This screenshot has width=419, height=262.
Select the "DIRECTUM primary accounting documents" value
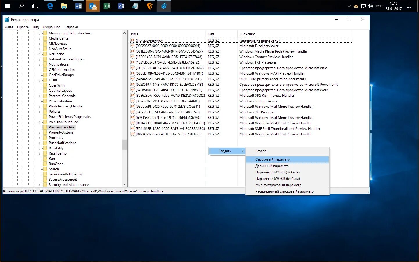pyautogui.click(x=241, y=79)
